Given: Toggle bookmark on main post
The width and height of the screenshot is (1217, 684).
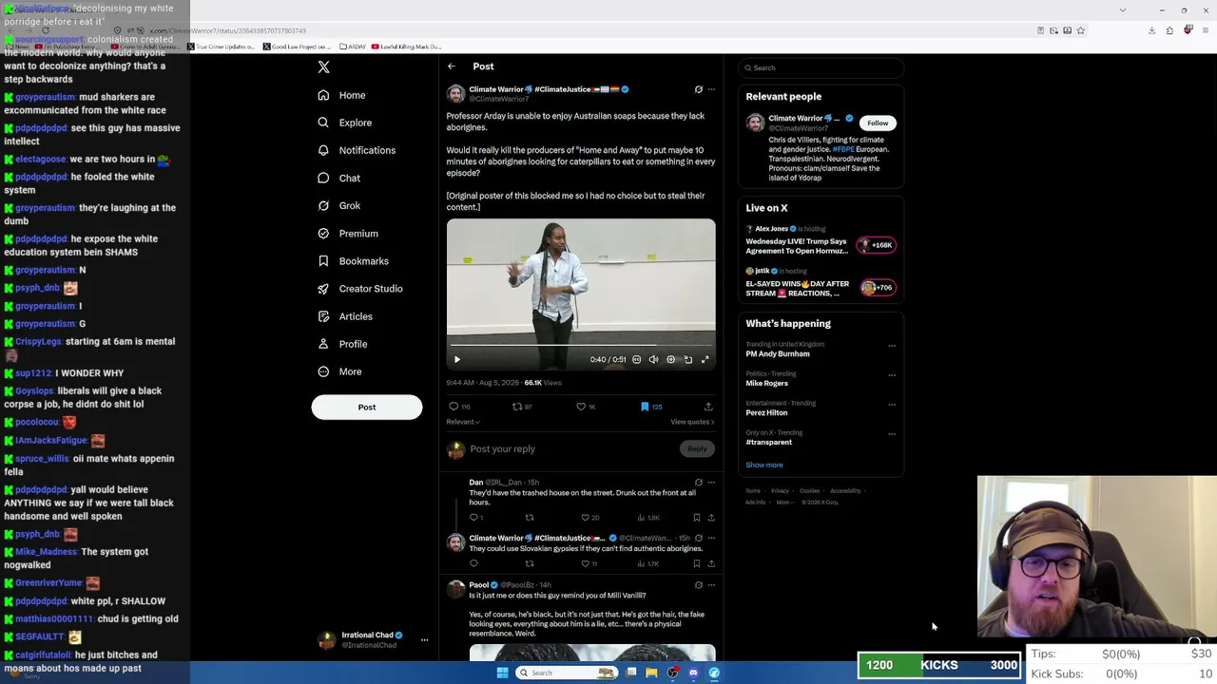Looking at the screenshot, I should click(x=645, y=407).
